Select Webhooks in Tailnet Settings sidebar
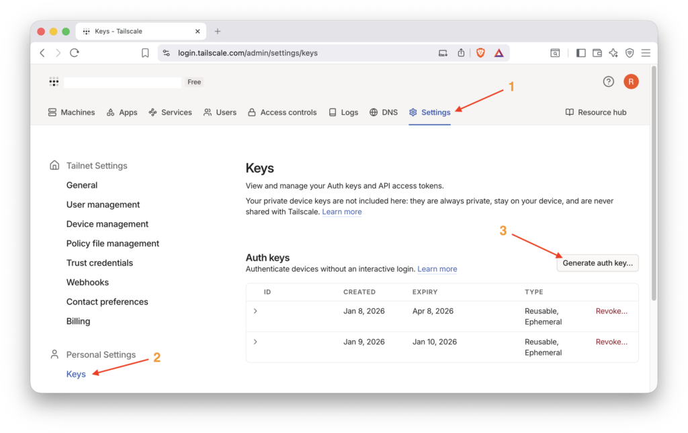688x433 pixels. point(87,283)
